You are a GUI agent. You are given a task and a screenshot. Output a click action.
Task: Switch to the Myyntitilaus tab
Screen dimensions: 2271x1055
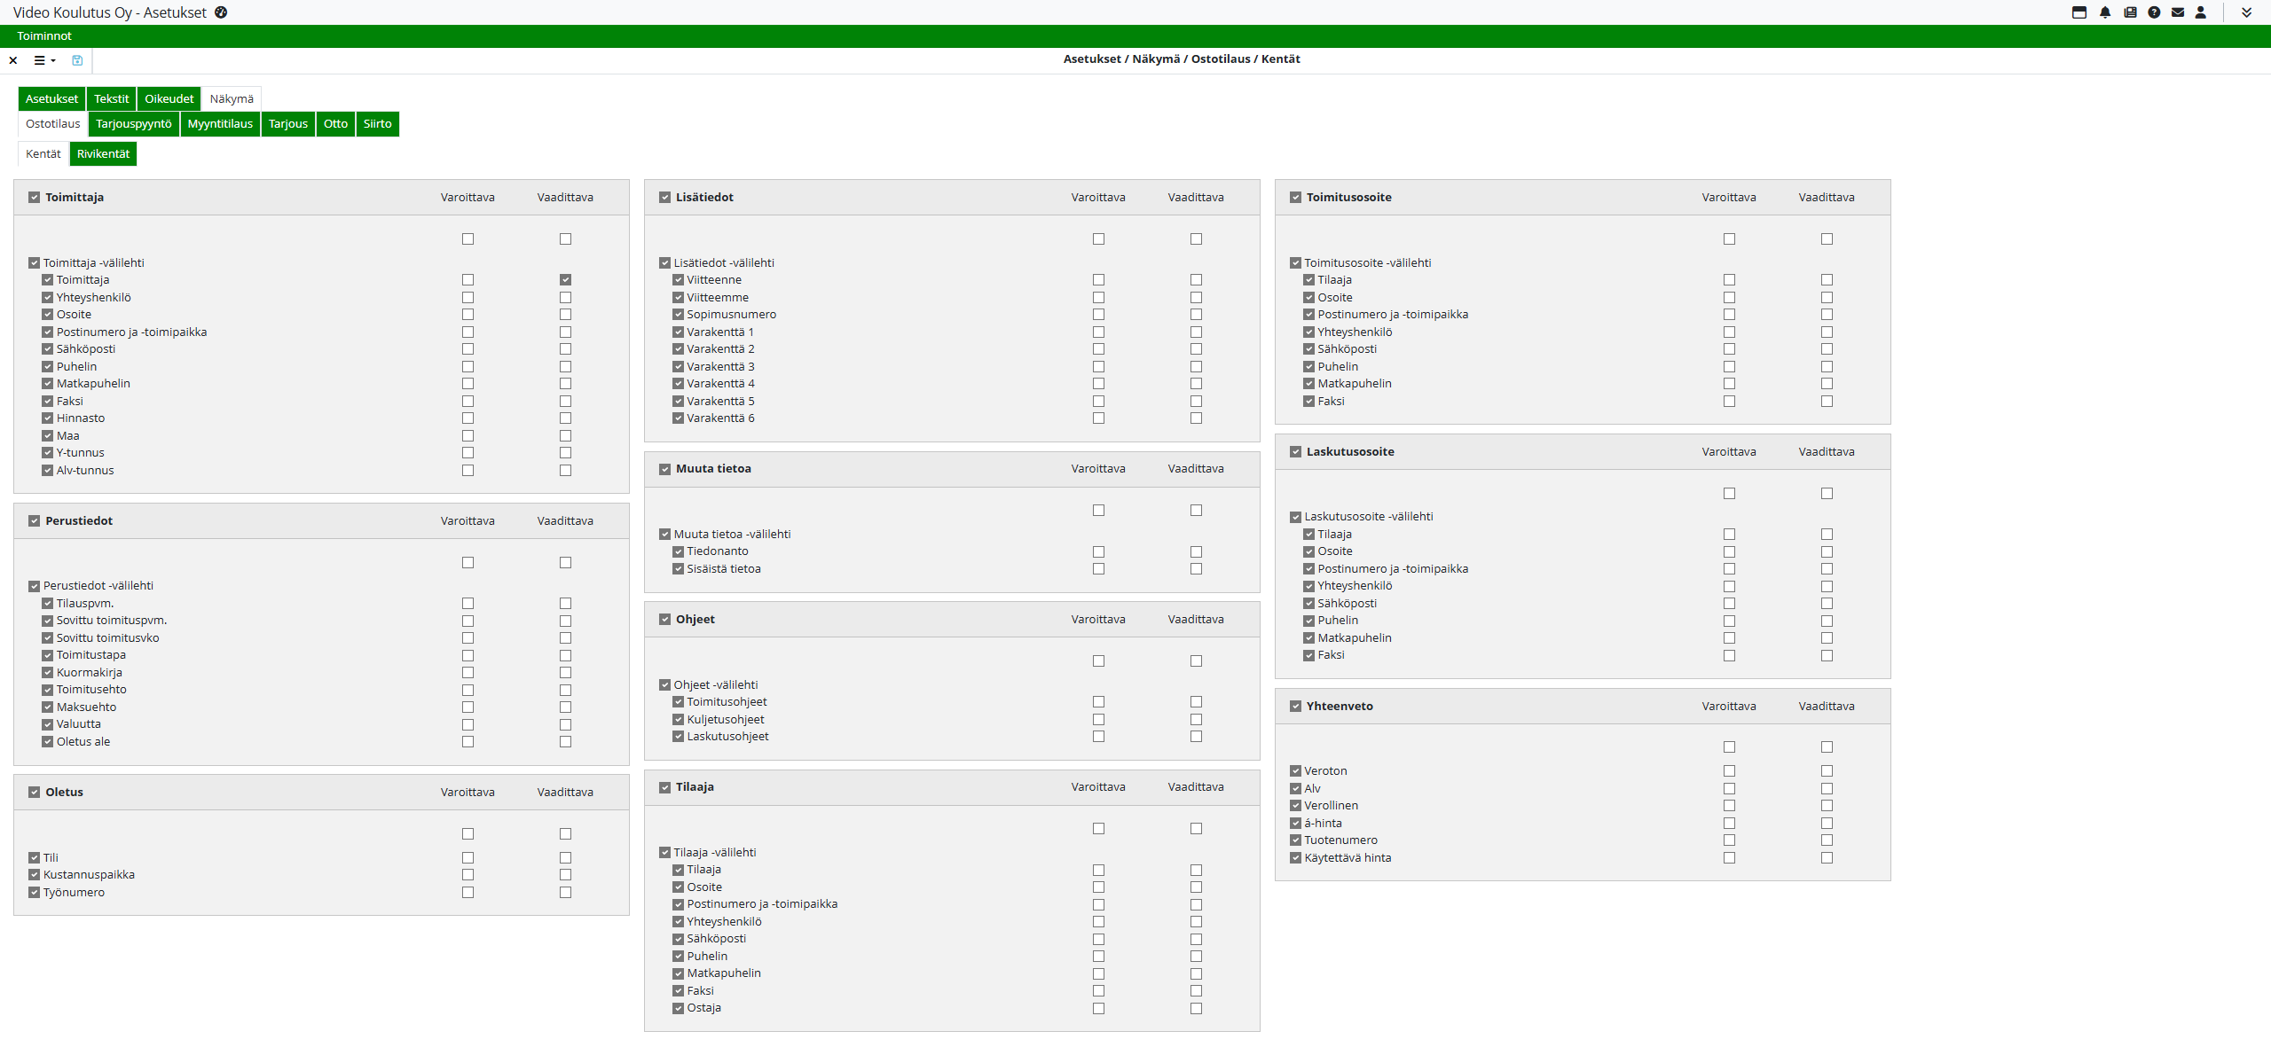(220, 124)
